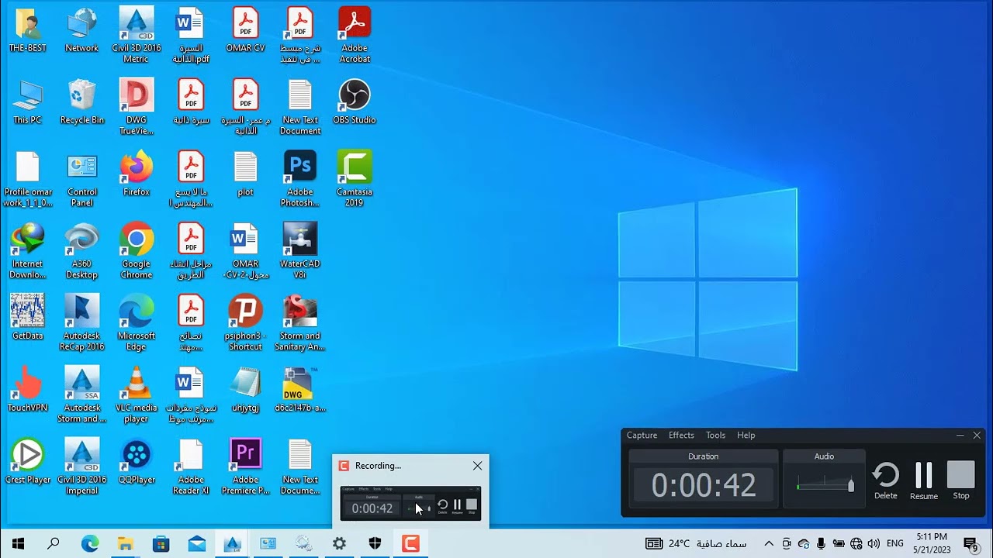
Task: Select the Camtasia 2019 desktop icon
Action: click(x=354, y=178)
